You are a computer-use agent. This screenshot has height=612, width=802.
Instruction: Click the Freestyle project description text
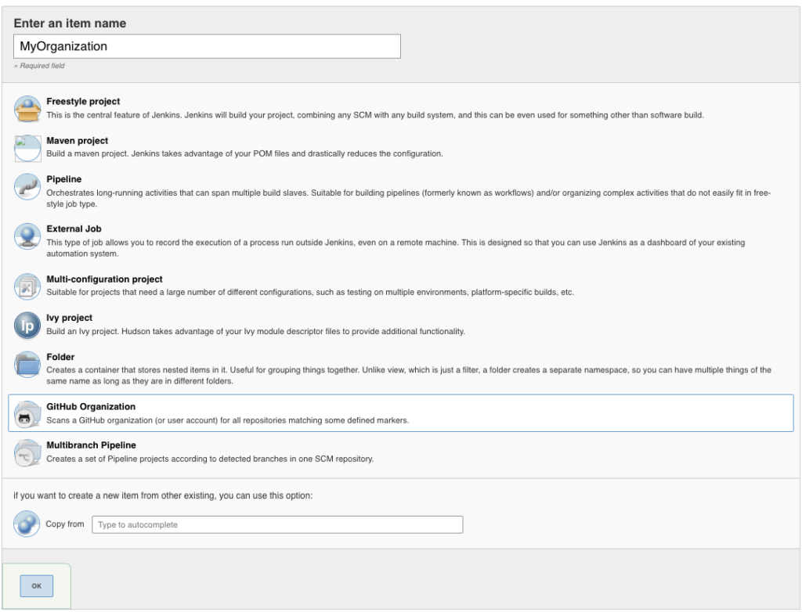coord(375,115)
